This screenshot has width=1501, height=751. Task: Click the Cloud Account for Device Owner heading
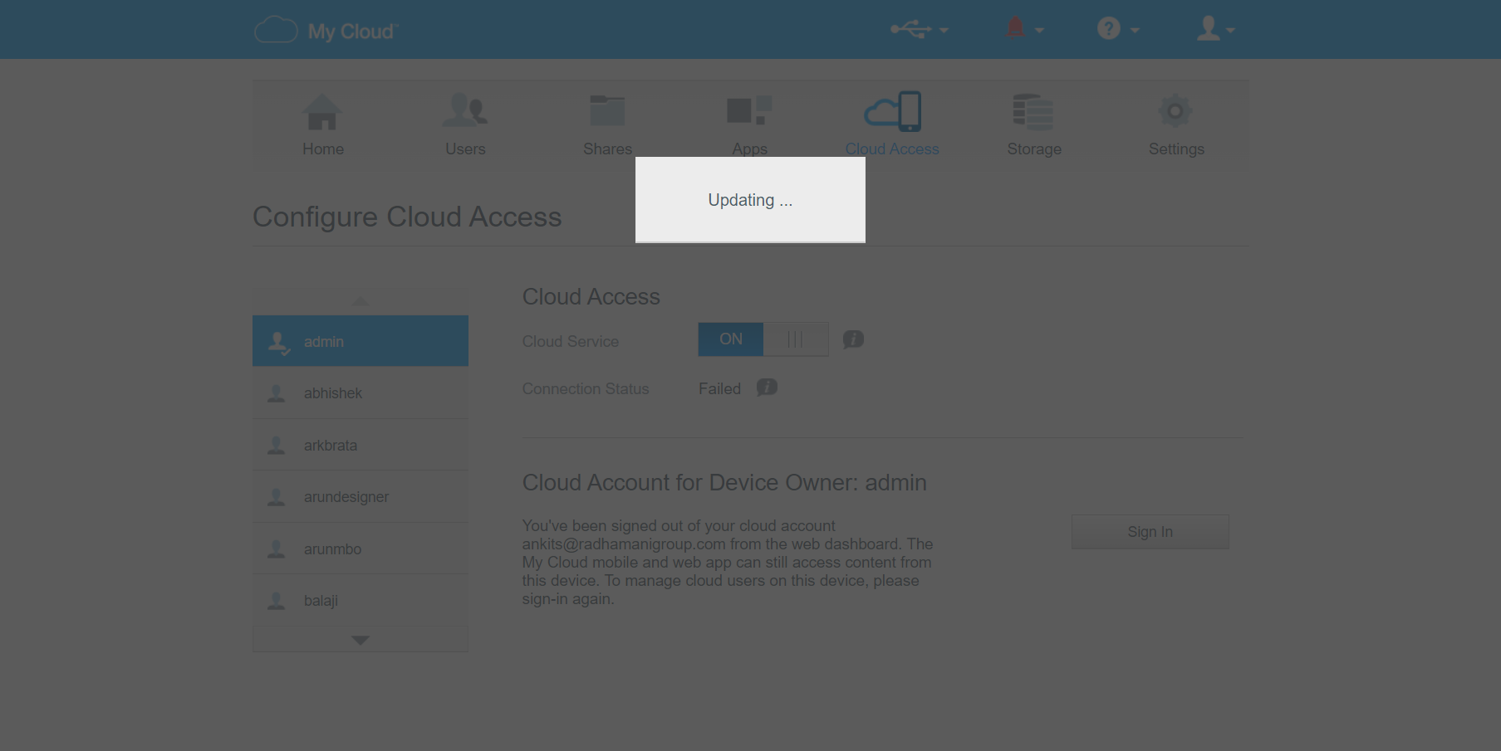tap(724, 482)
